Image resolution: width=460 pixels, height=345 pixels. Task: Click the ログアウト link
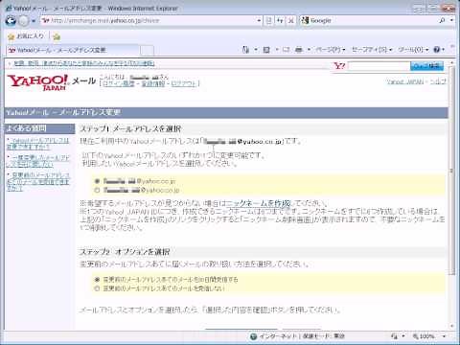pyautogui.click(x=184, y=83)
